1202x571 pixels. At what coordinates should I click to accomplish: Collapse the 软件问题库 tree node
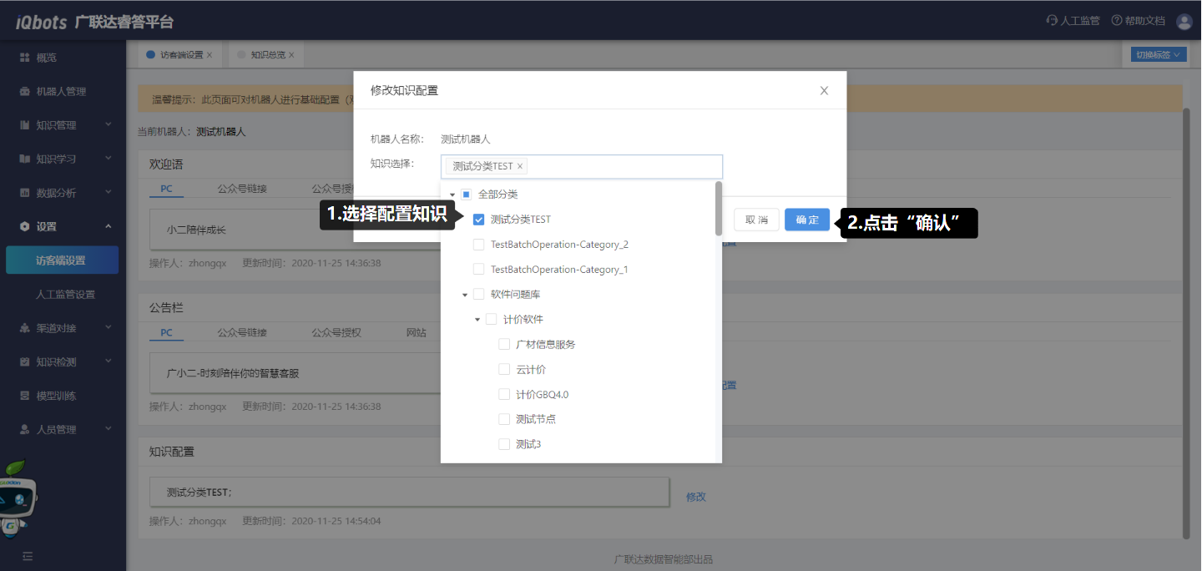pos(465,295)
